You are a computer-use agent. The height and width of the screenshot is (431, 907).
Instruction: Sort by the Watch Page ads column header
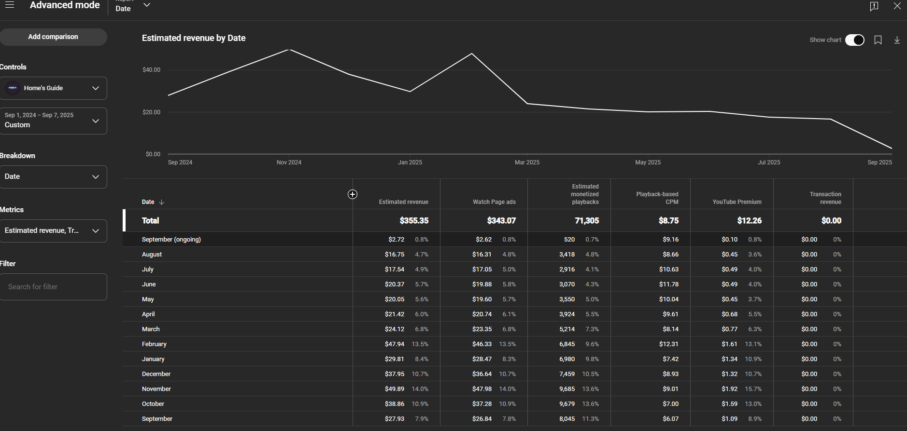(494, 202)
